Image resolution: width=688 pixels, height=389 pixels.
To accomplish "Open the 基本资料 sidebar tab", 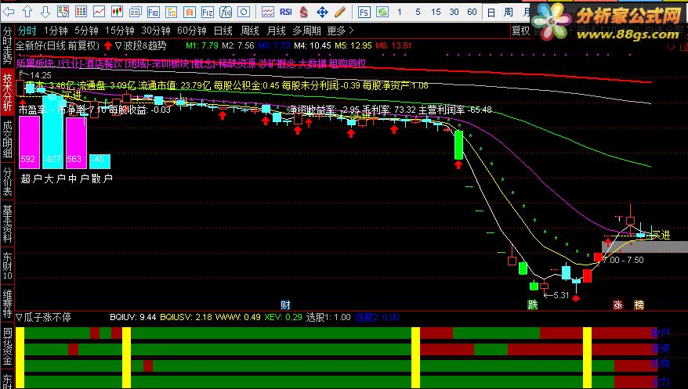I will (7, 223).
